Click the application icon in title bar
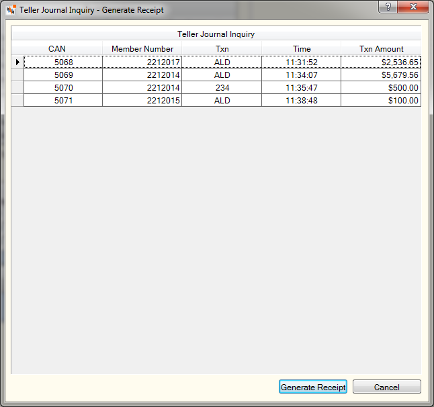434x407 pixels. pos(11,10)
